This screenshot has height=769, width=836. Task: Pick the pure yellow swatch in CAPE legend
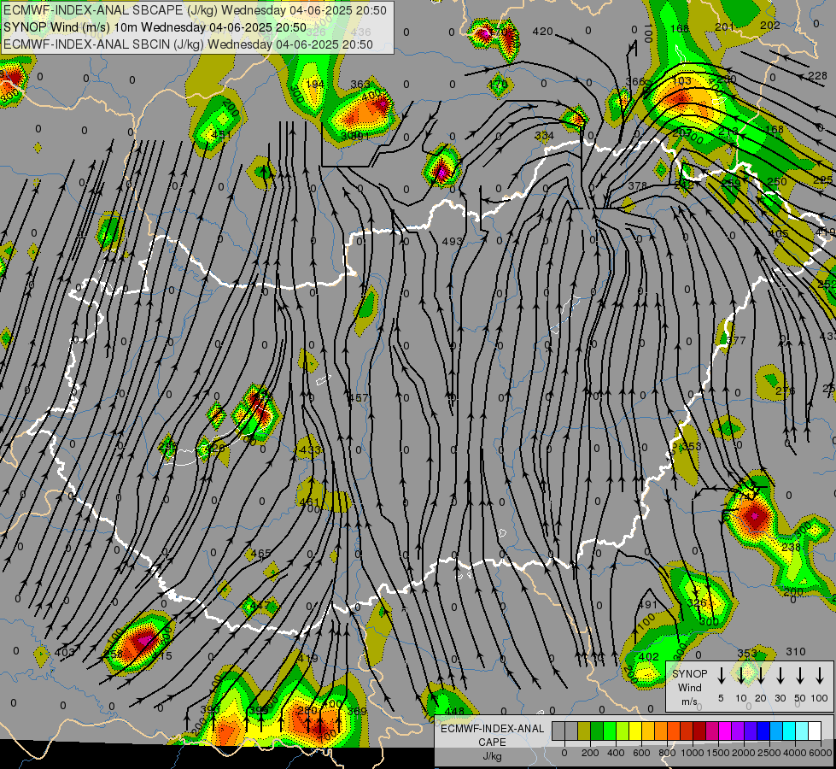click(x=635, y=731)
